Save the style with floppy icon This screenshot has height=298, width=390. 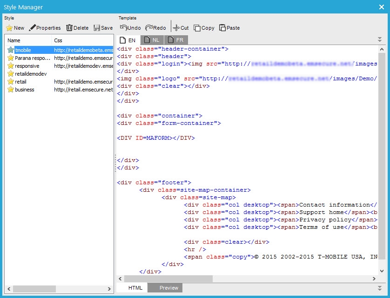coord(103,28)
